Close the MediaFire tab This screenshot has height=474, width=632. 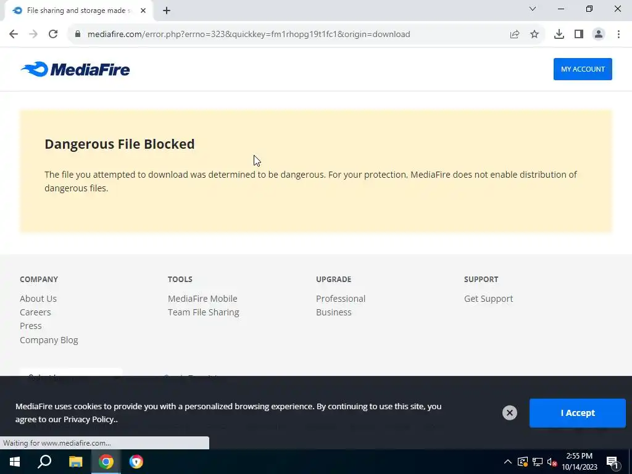click(x=143, y=11)
